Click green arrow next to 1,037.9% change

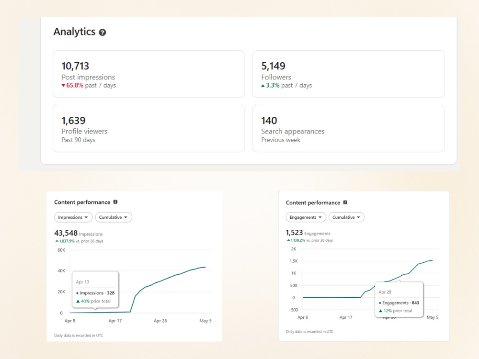point(57,241)
